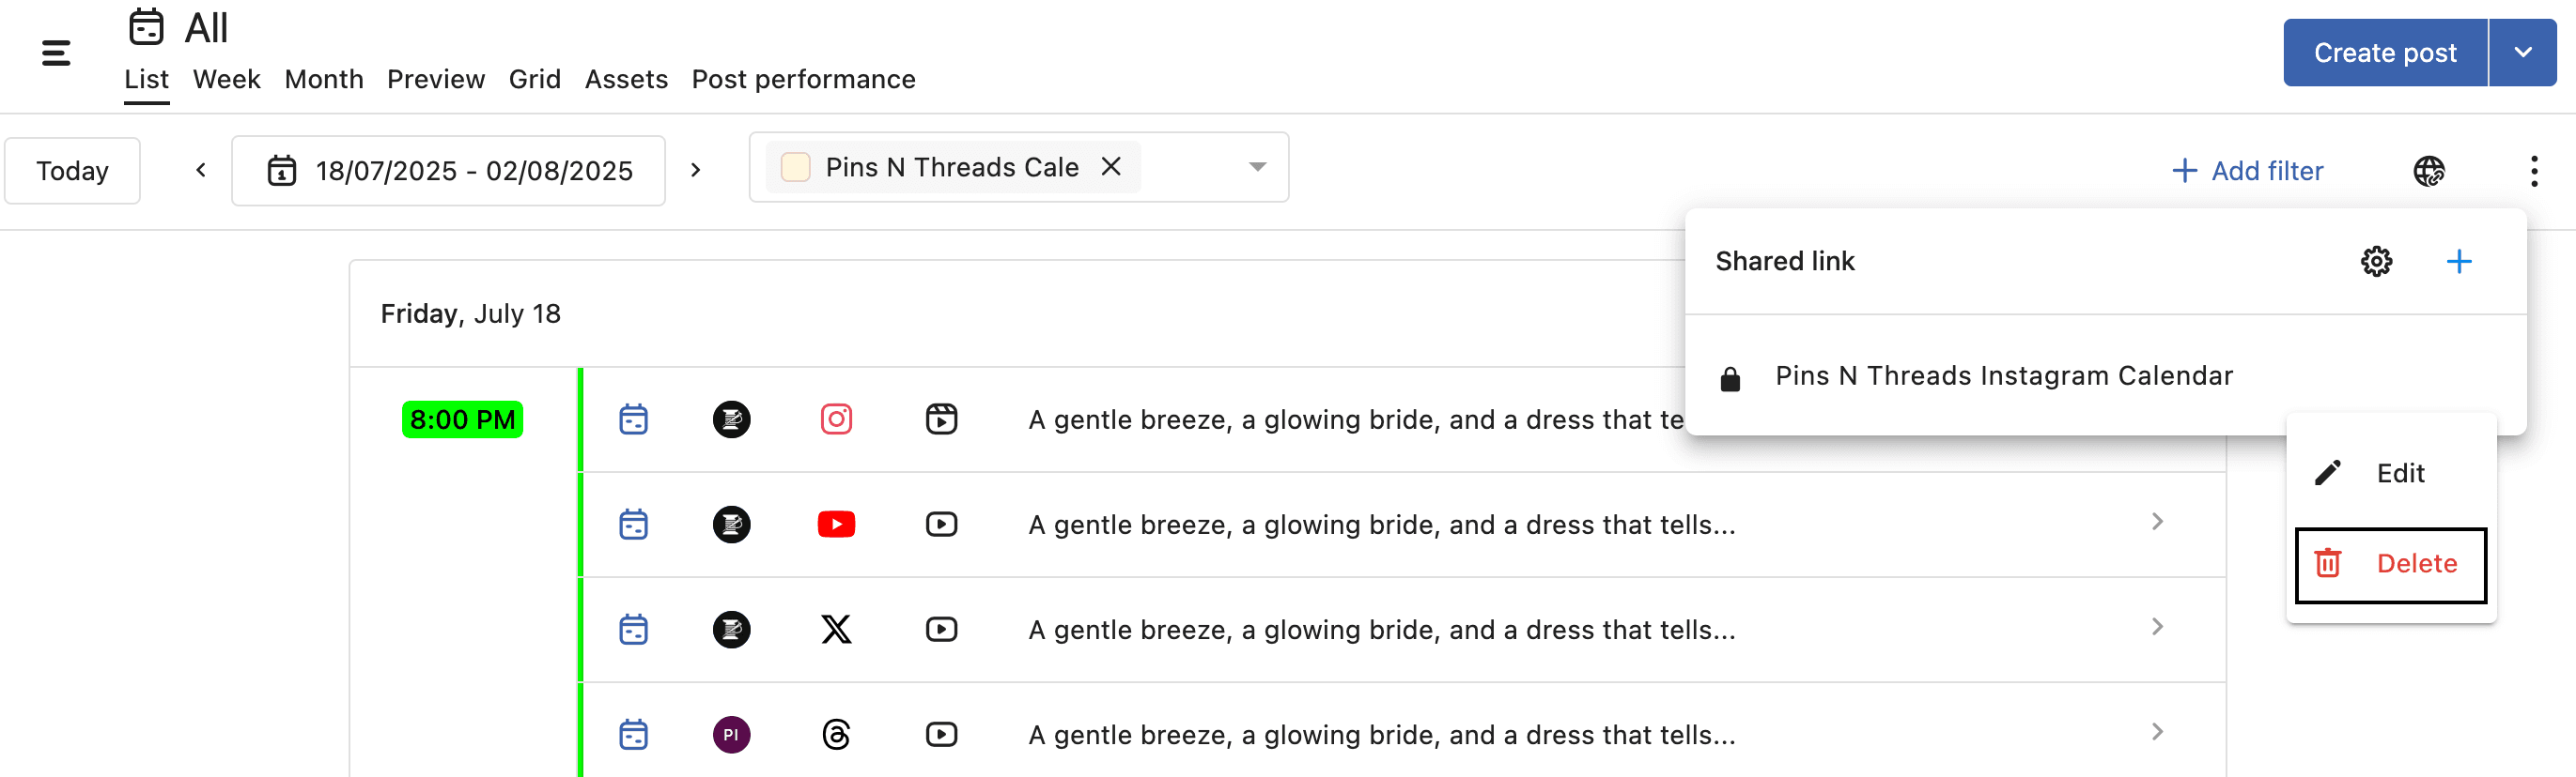Jump to Today's date
2576x777 pixels.
point(72,171)
